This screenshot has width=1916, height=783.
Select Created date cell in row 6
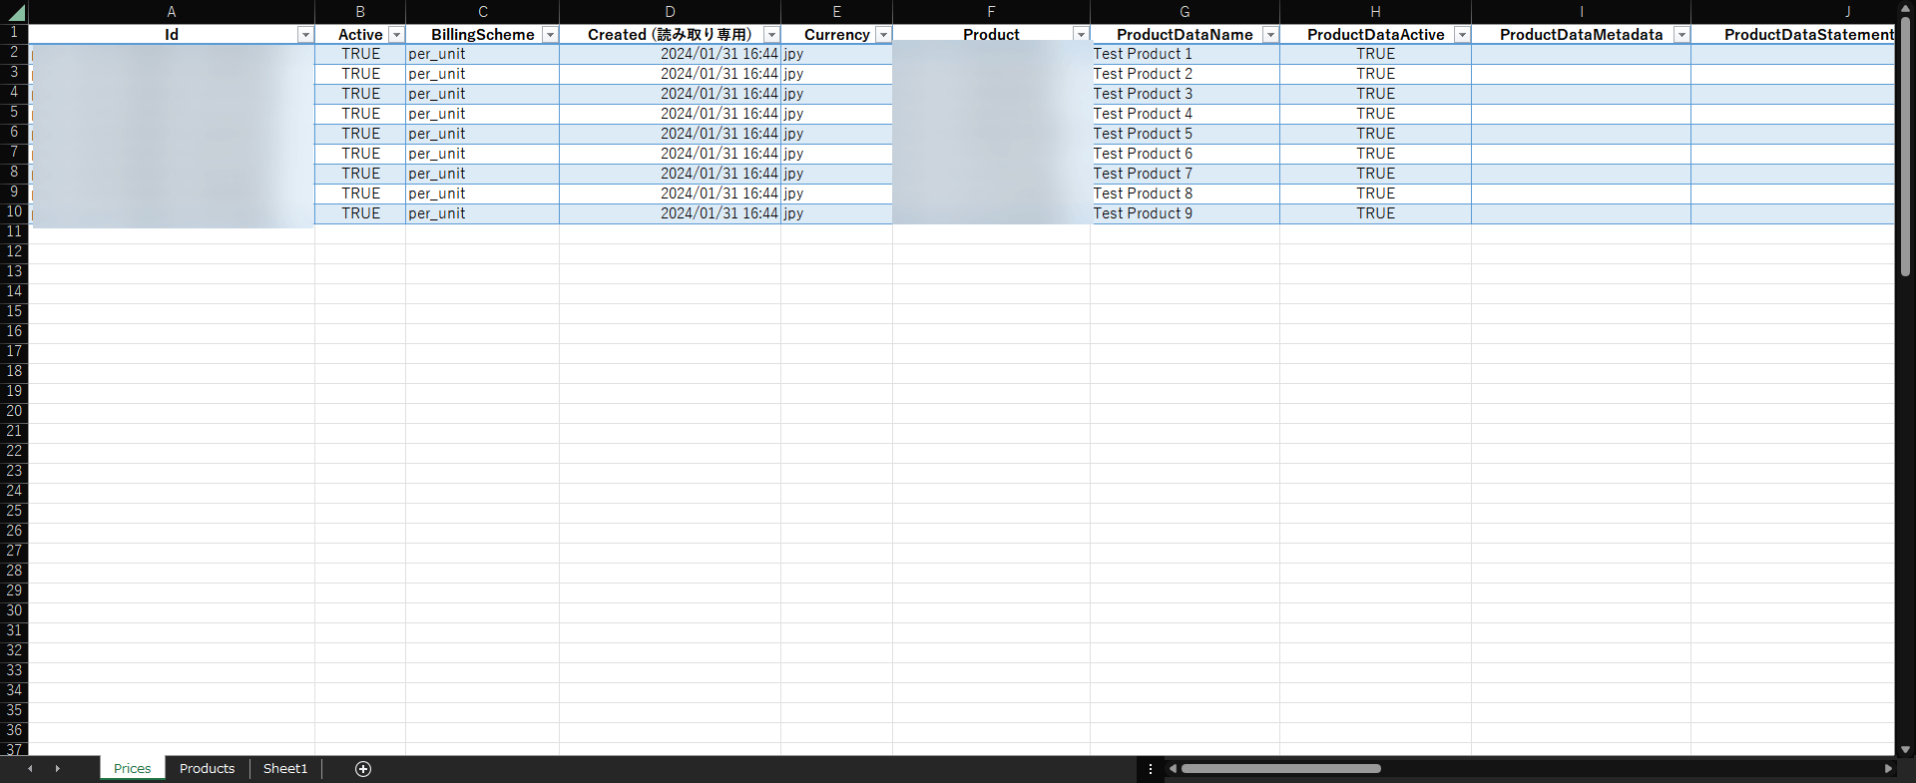coord(670,134)
